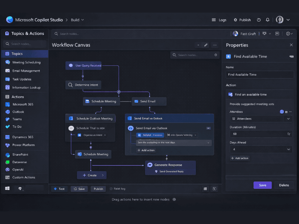Viewport: 299px width, 224px height.
Task: Click the run history timer icon in top bar
Action: coord(258,19)
